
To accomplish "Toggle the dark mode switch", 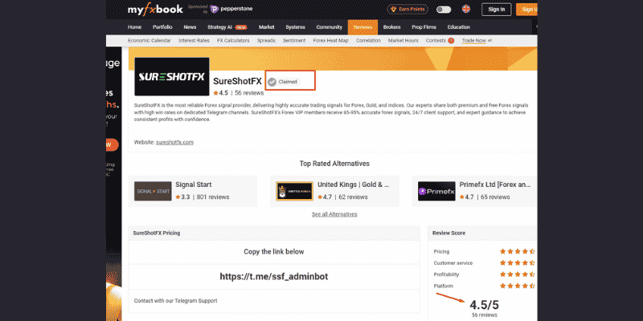I will 444,10.
